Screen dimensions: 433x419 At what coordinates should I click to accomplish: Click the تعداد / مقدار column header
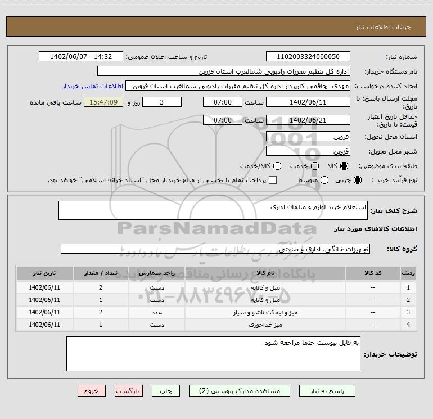pos(101,273)
